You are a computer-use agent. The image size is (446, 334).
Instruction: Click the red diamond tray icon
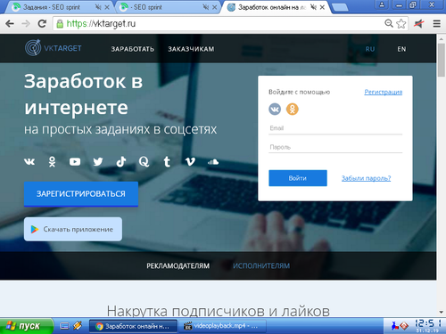tap(404, 326)
